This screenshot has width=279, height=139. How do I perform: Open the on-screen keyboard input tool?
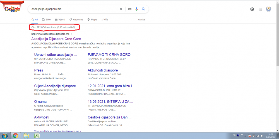[x=130, y=9]
